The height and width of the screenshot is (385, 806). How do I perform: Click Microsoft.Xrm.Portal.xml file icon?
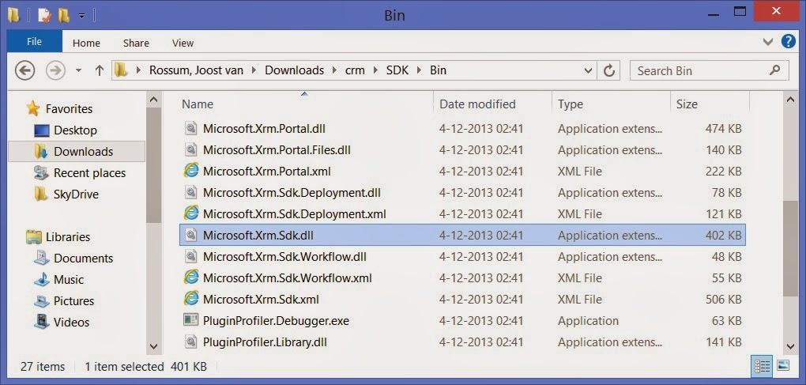[x=190, y=171]
